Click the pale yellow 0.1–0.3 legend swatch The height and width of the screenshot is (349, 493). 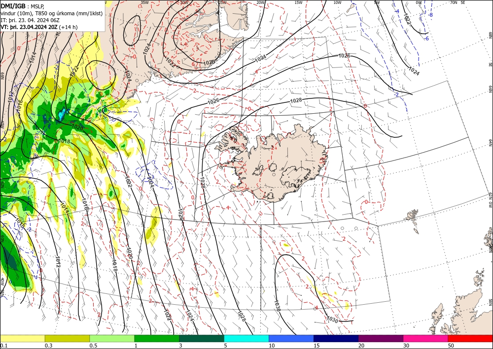(22, 338)
